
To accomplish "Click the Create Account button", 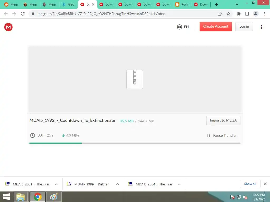I will pos(216,27).
